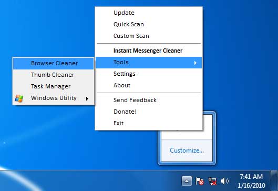This screenshot has height=191, width=278.
Task: Open Instant Messenger Cleaner
Action: tap(149, 51)
